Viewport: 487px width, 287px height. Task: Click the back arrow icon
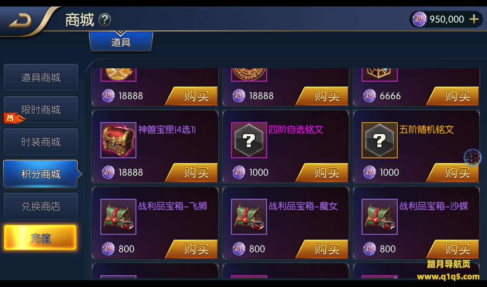(21, 21)
